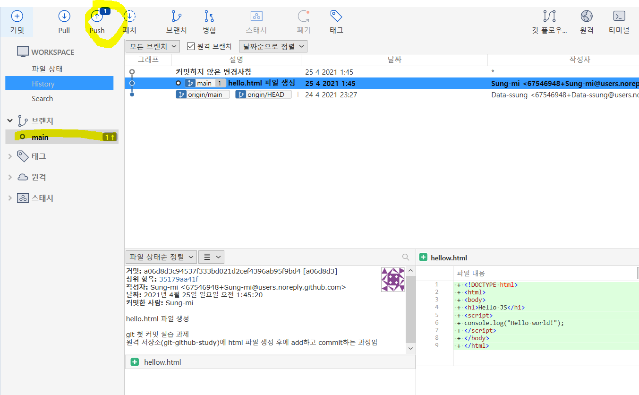Open the list view mode dropdown
Screen dimensions: 639x395
click(211, 257)
